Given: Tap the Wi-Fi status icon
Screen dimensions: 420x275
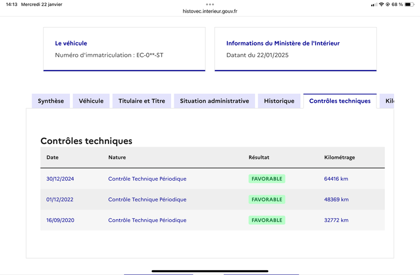Looking at the screenshot, I should 381,4.
